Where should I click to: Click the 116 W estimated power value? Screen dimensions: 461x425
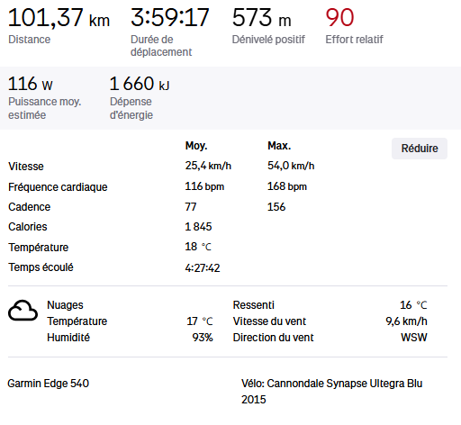[x=31, y=84]
